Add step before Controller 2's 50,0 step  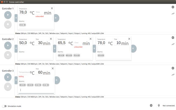click(16, 48)
